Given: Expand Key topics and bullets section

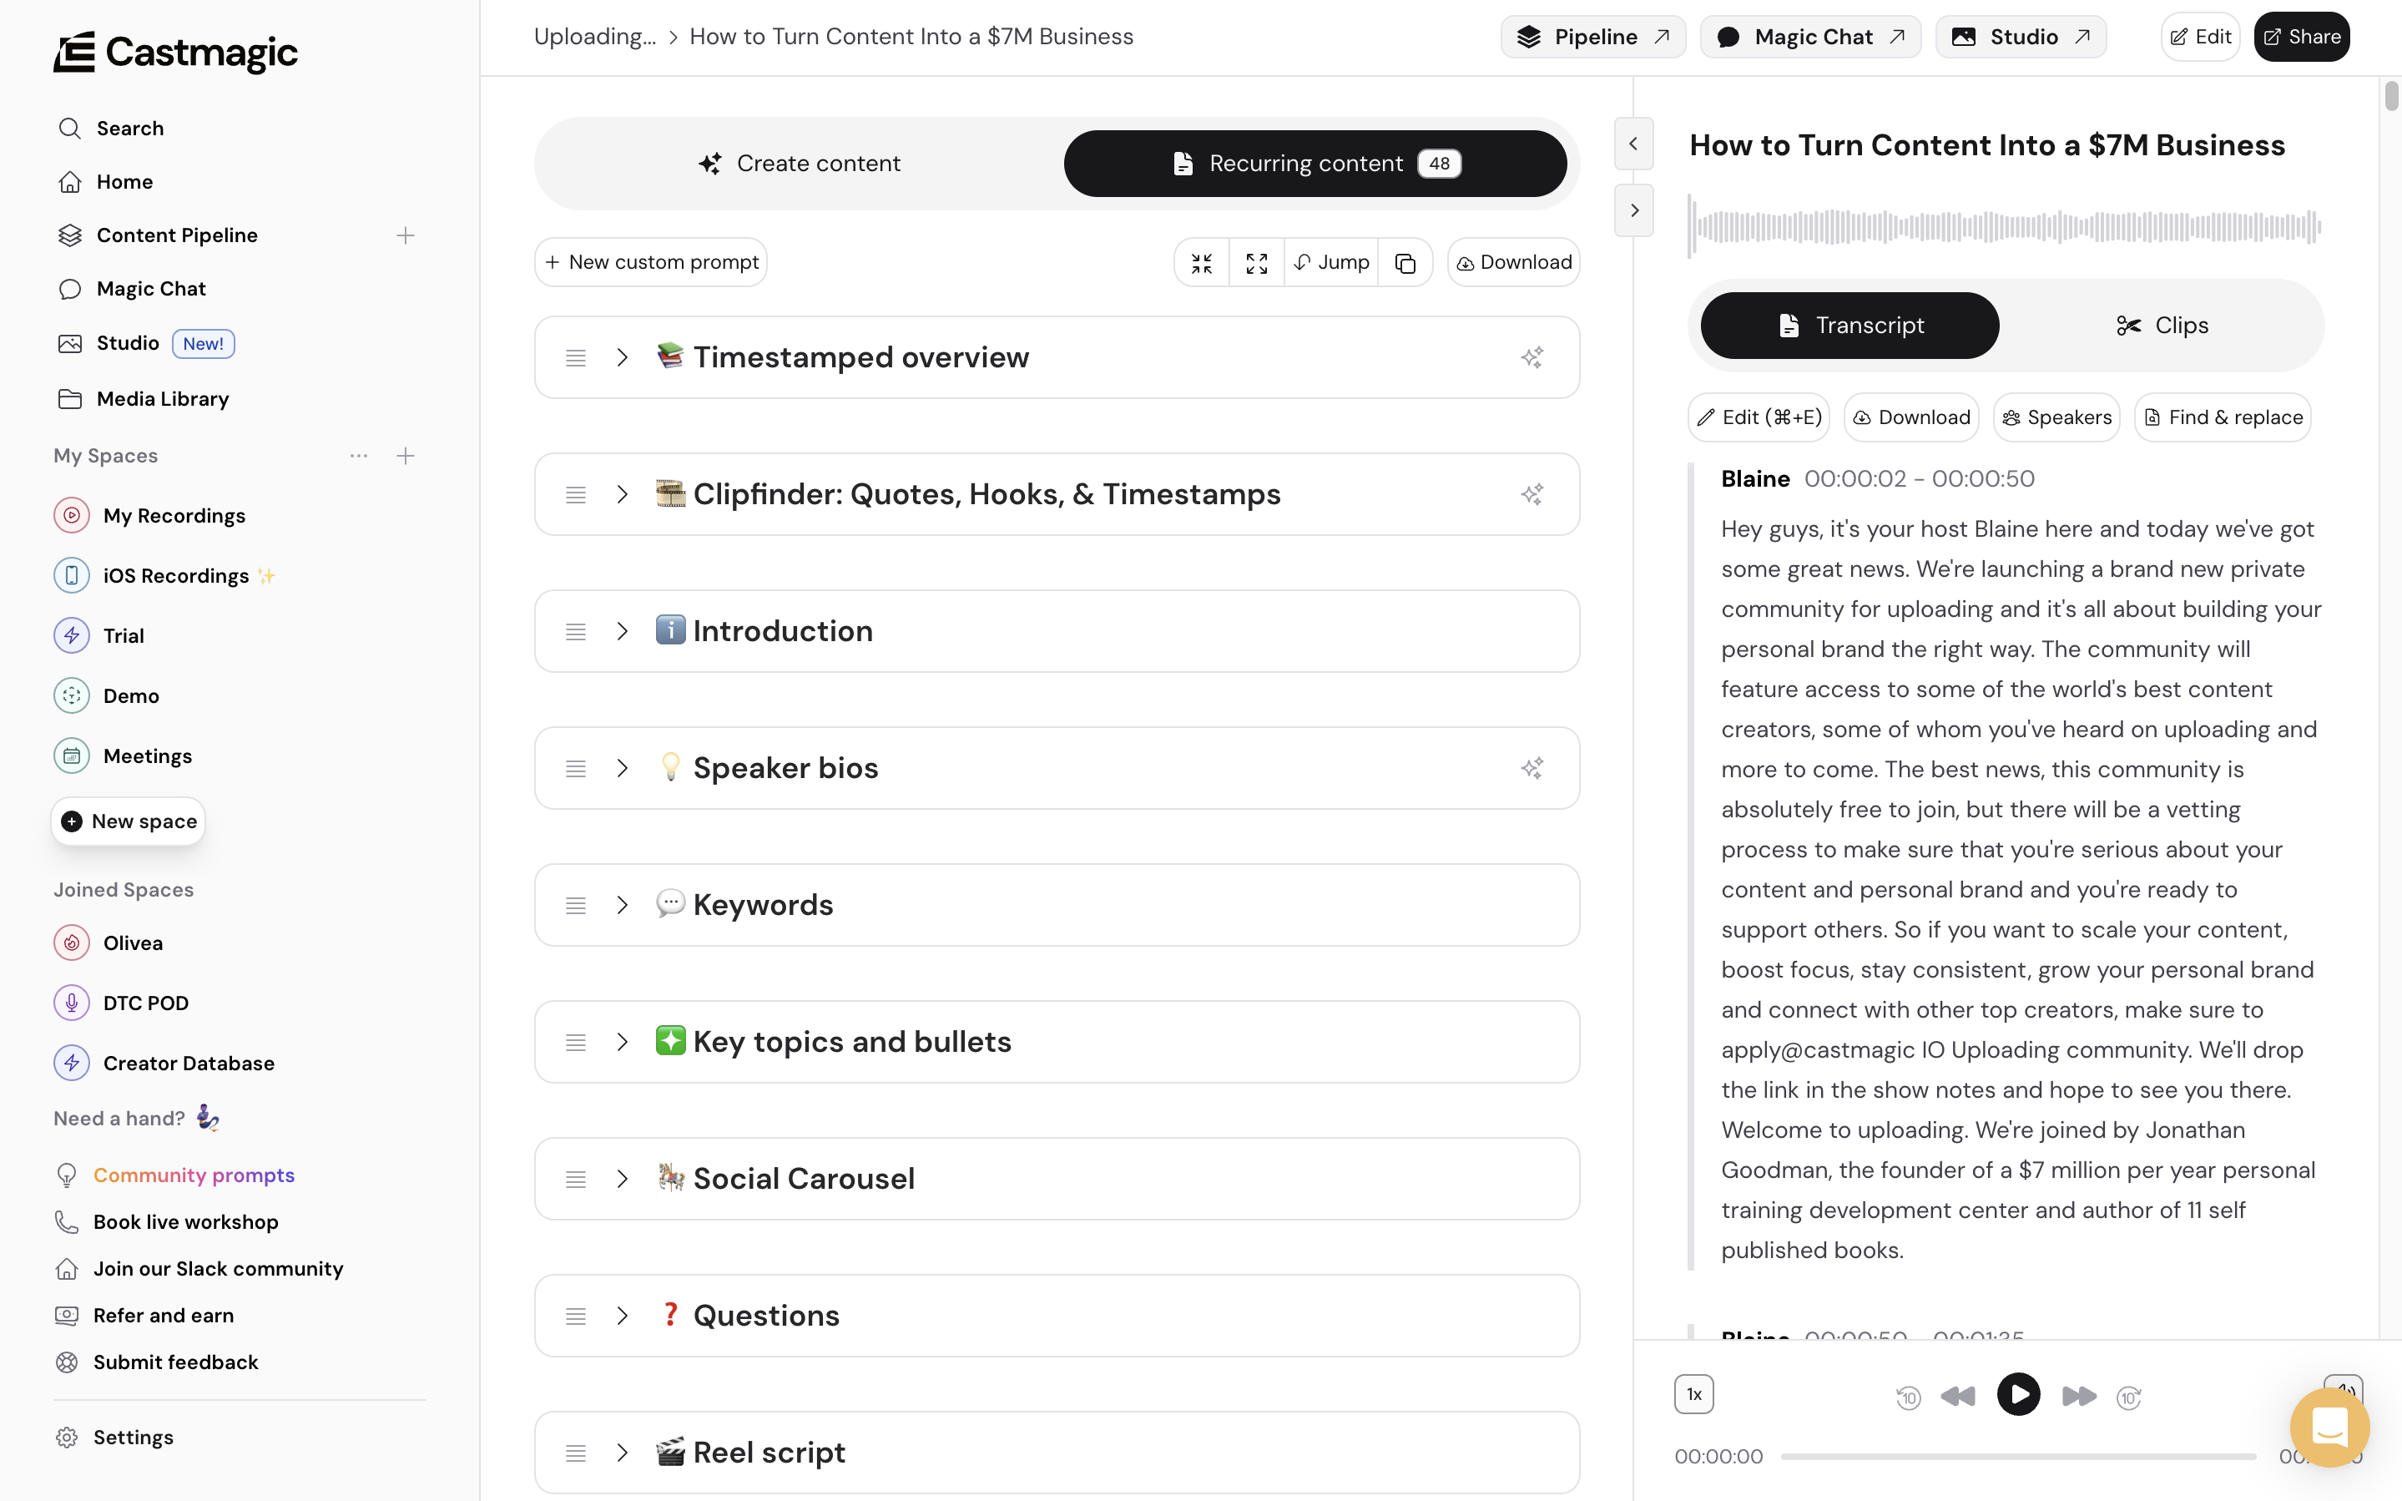Looking at the screenshot, I should (622, 1043).
